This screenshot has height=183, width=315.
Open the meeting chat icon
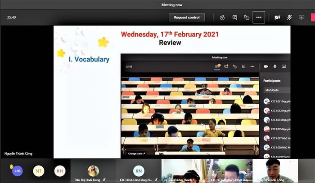(x=234, y=17)
